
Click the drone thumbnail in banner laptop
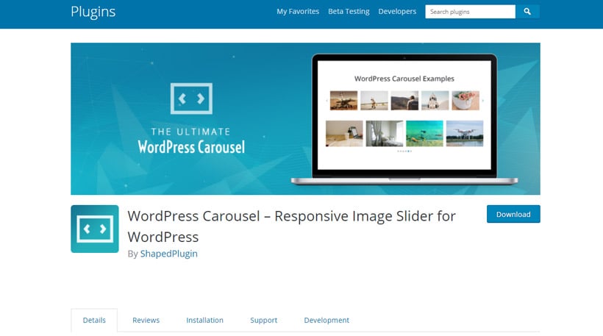coord(465,133)
